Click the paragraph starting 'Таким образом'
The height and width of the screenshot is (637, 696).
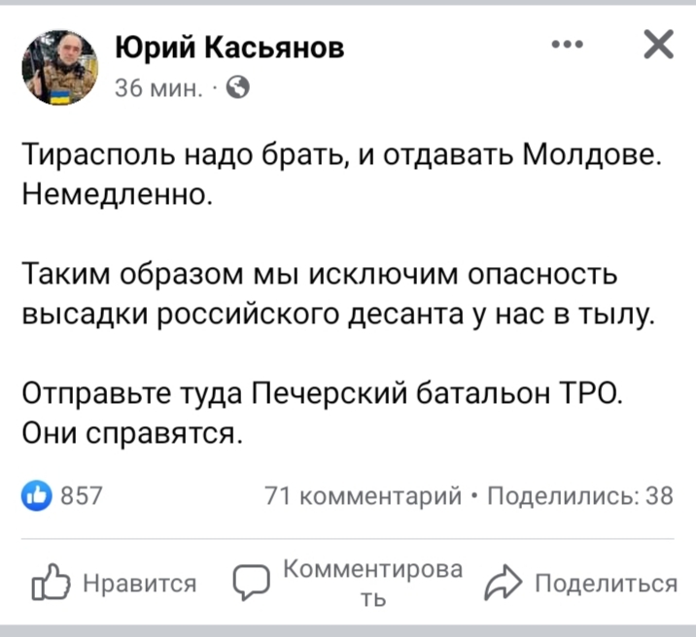335,294
